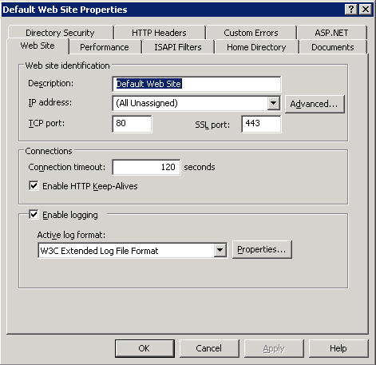This screenshot has height=365, width=376.
Task: Close the Default Web Site Properties dialog
Action: click(x=366, y=10)
